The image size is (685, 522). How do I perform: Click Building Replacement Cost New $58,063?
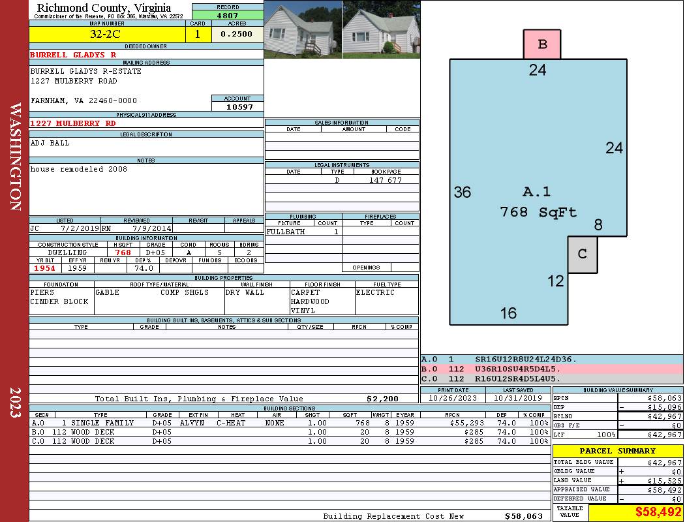point(523,516)
